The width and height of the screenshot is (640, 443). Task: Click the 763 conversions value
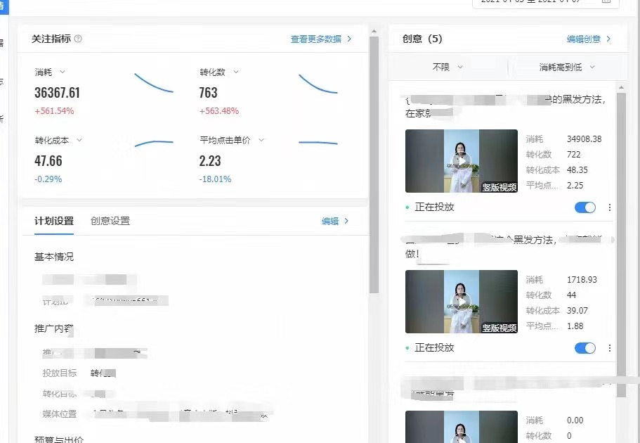tap(208, 93)
